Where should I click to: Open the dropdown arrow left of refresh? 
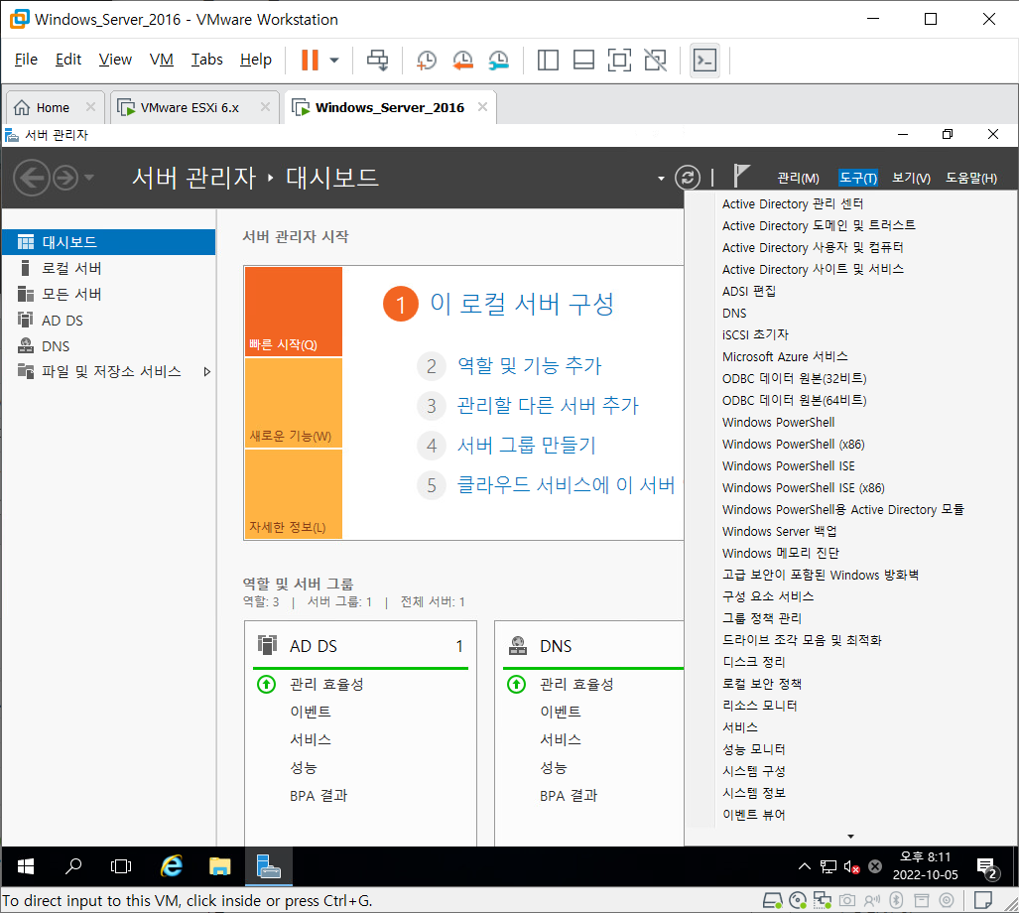[x=661, y=178]
